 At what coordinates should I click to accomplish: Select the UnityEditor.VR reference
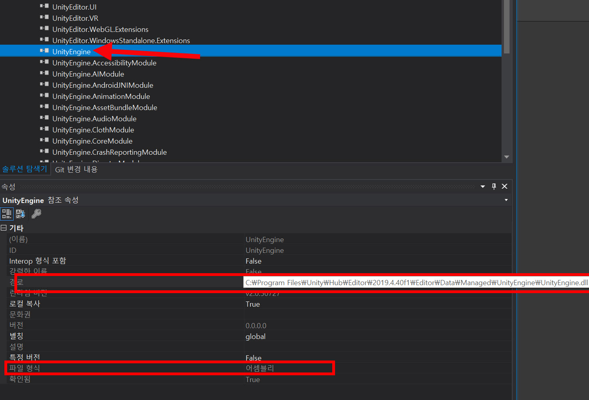(x=75, y=18)
